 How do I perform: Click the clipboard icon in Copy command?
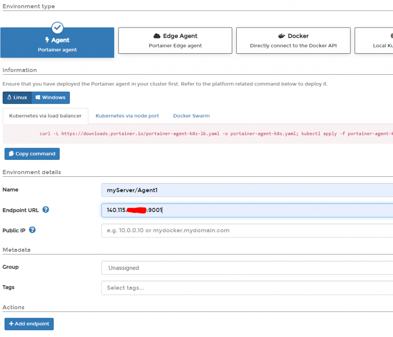11,153
